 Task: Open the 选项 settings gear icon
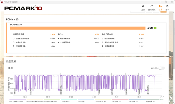tap(167, 6)
